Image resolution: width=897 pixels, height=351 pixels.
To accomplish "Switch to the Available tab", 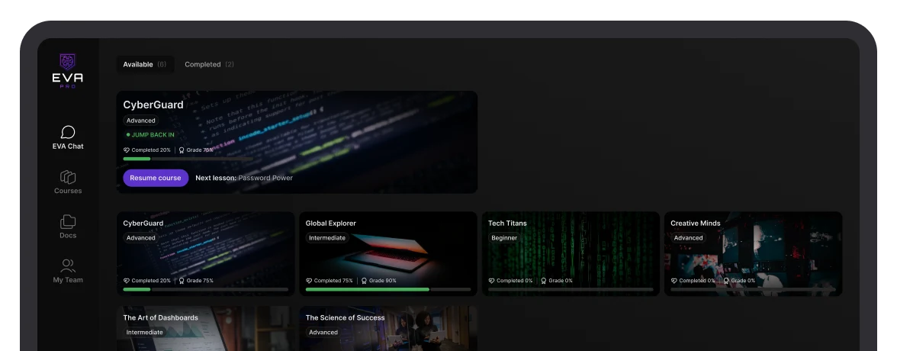I will coord(145,65).
